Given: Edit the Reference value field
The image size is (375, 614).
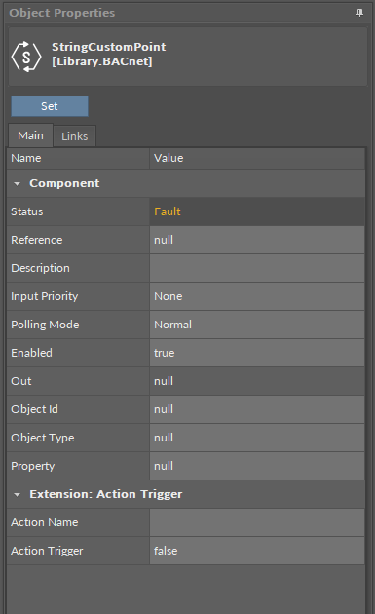Looking at the screenshot, I should [257, 240].
